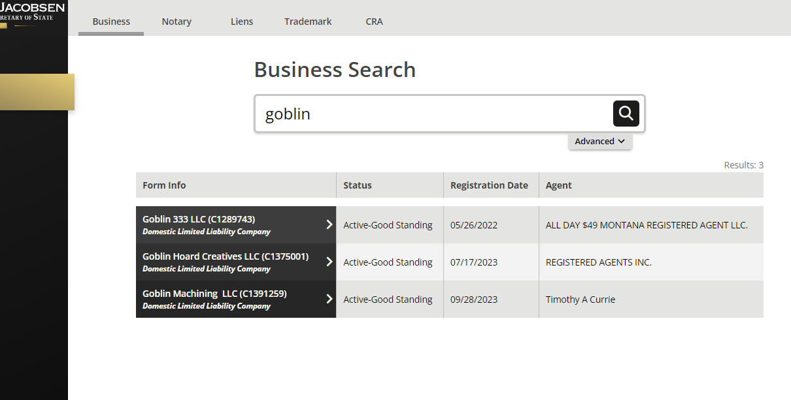Viewport: 791px width, 400px height.
Task: Switch to the Notary tab
Action: point(177,22)
